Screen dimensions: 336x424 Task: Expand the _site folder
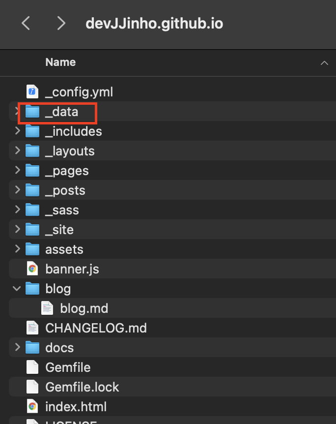pyautogui.click(x=18, y=229)
